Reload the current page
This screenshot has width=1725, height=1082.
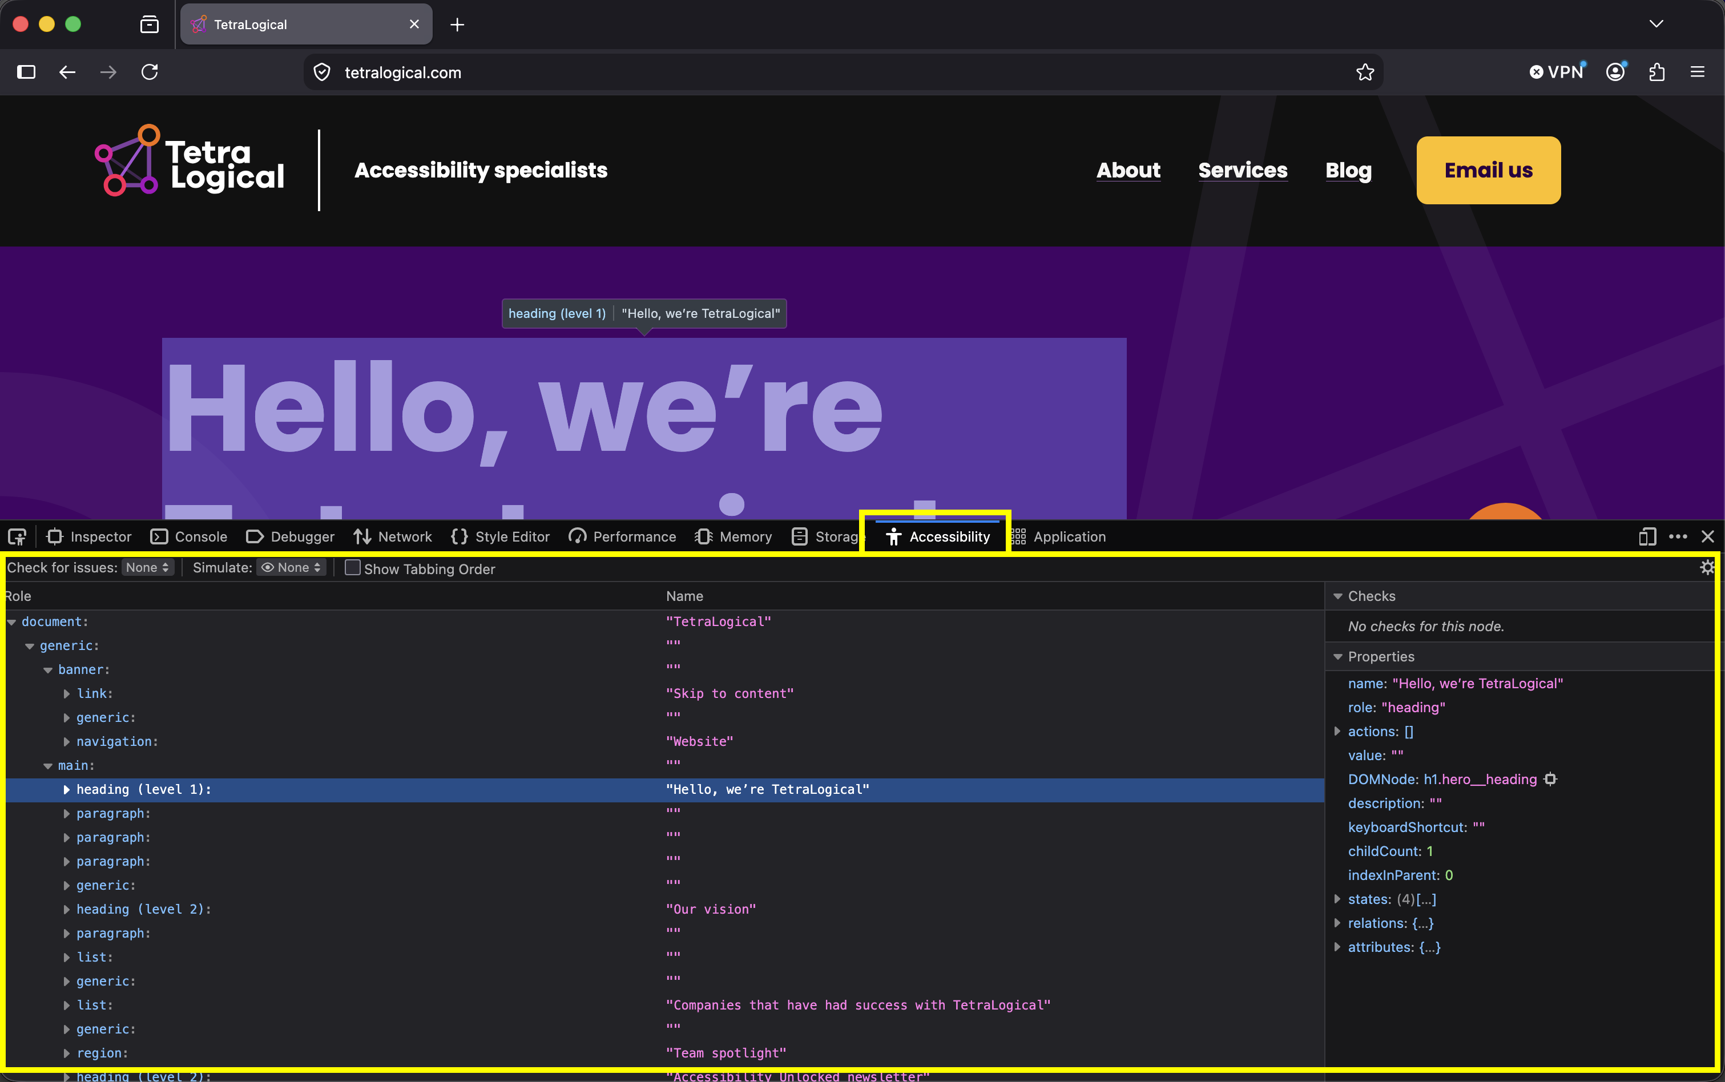(150, 71)
